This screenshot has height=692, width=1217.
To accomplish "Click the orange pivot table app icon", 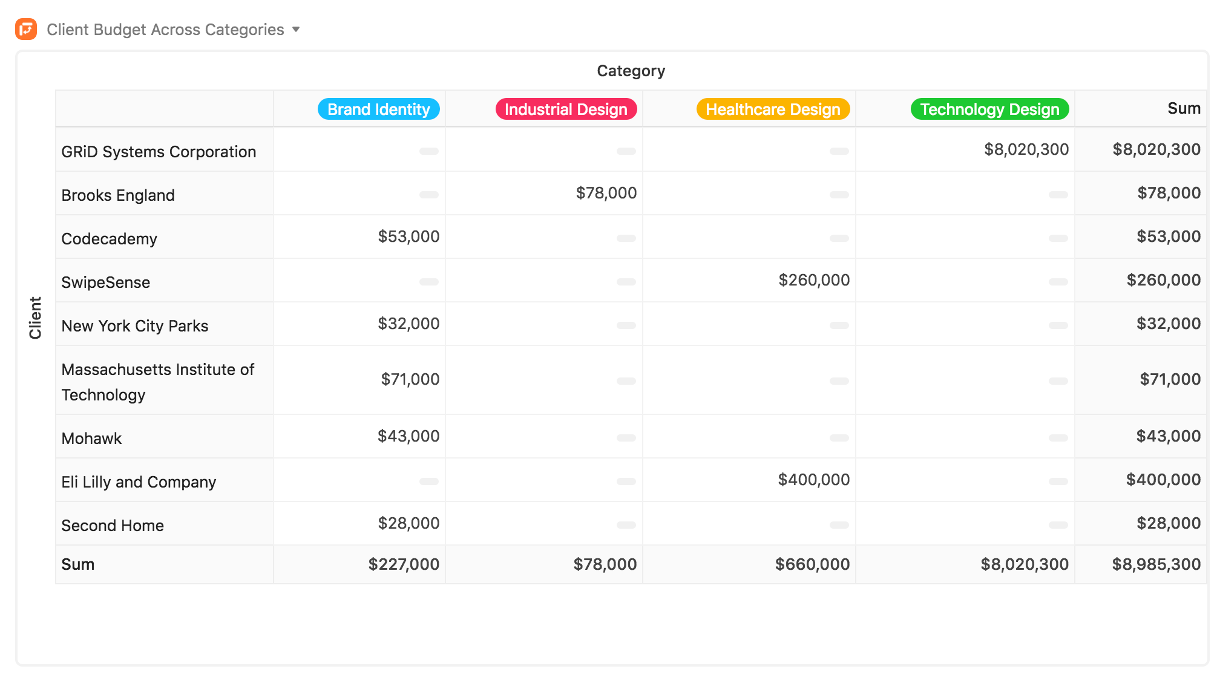I will click(x=26, y=29).
